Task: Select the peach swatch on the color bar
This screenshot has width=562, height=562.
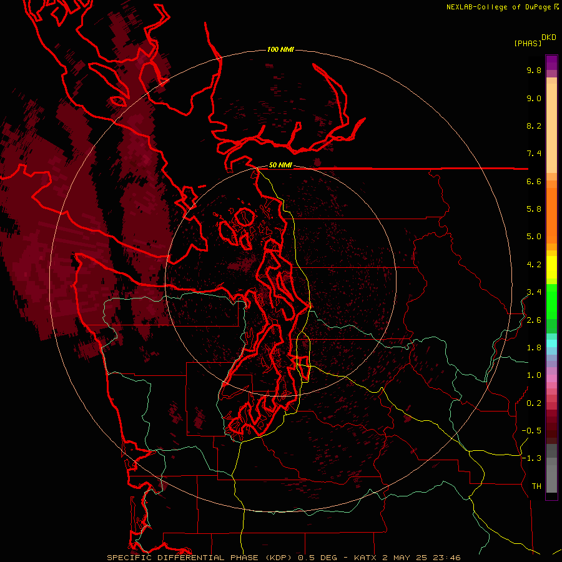Action: pos(551,127)
